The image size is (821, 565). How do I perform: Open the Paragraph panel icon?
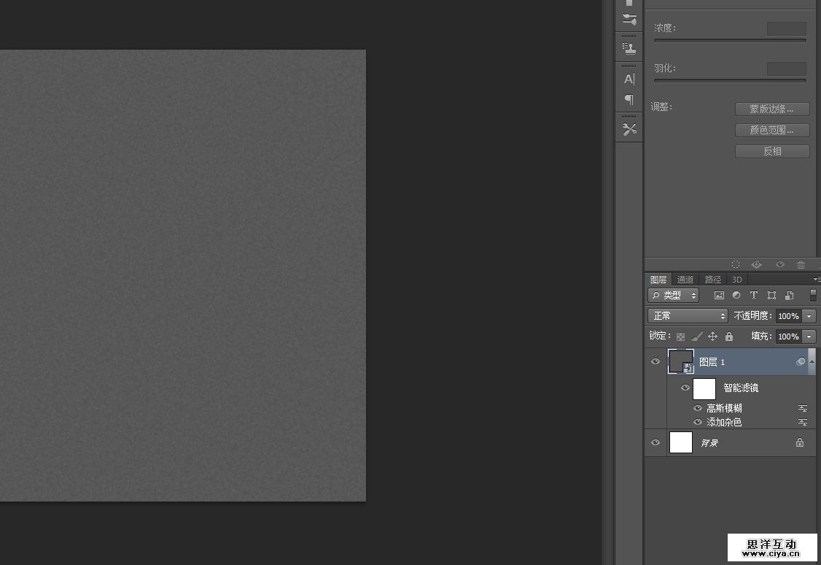point(629,99)
